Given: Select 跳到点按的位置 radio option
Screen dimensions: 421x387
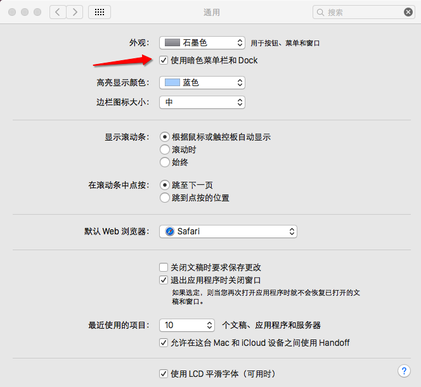Looking at the screenshot, I should coord(165,198).
